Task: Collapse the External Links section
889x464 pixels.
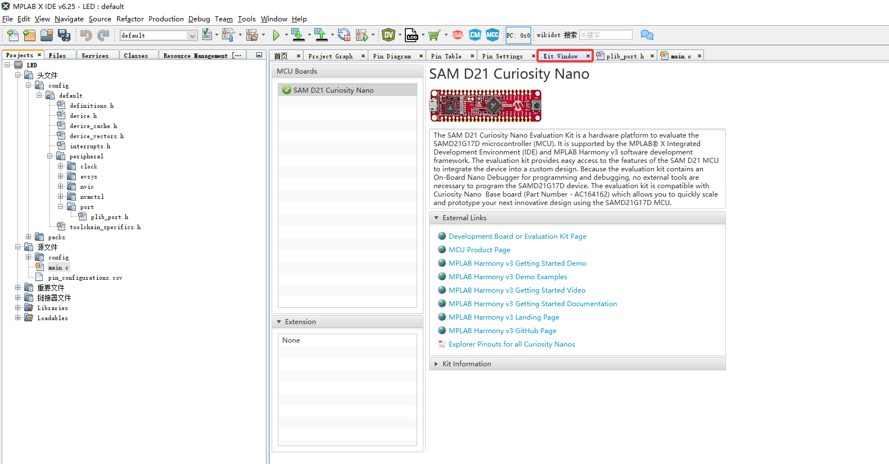Action: point(436,218)
